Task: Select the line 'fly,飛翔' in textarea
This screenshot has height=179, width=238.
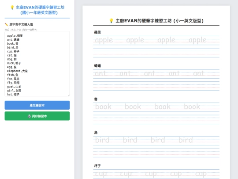Action: pyautogui.click(x=13, y=83)
